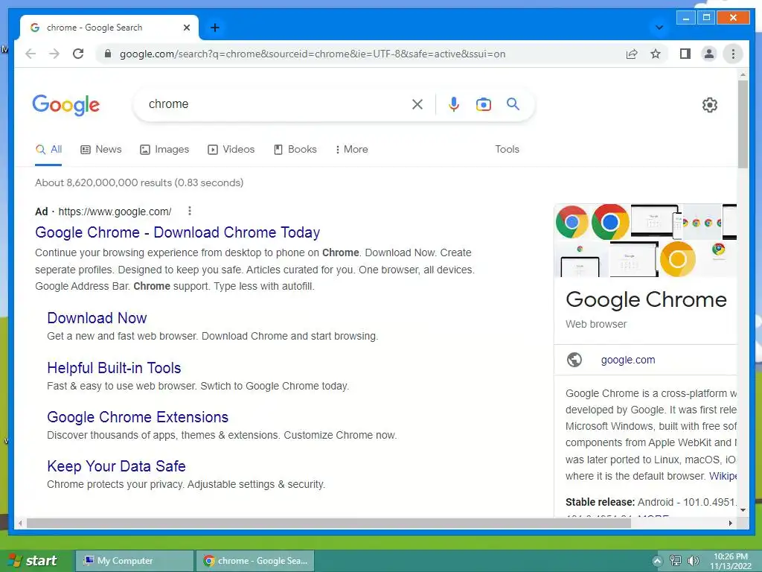Reload the page with the refresh icon

coord(78,54)
